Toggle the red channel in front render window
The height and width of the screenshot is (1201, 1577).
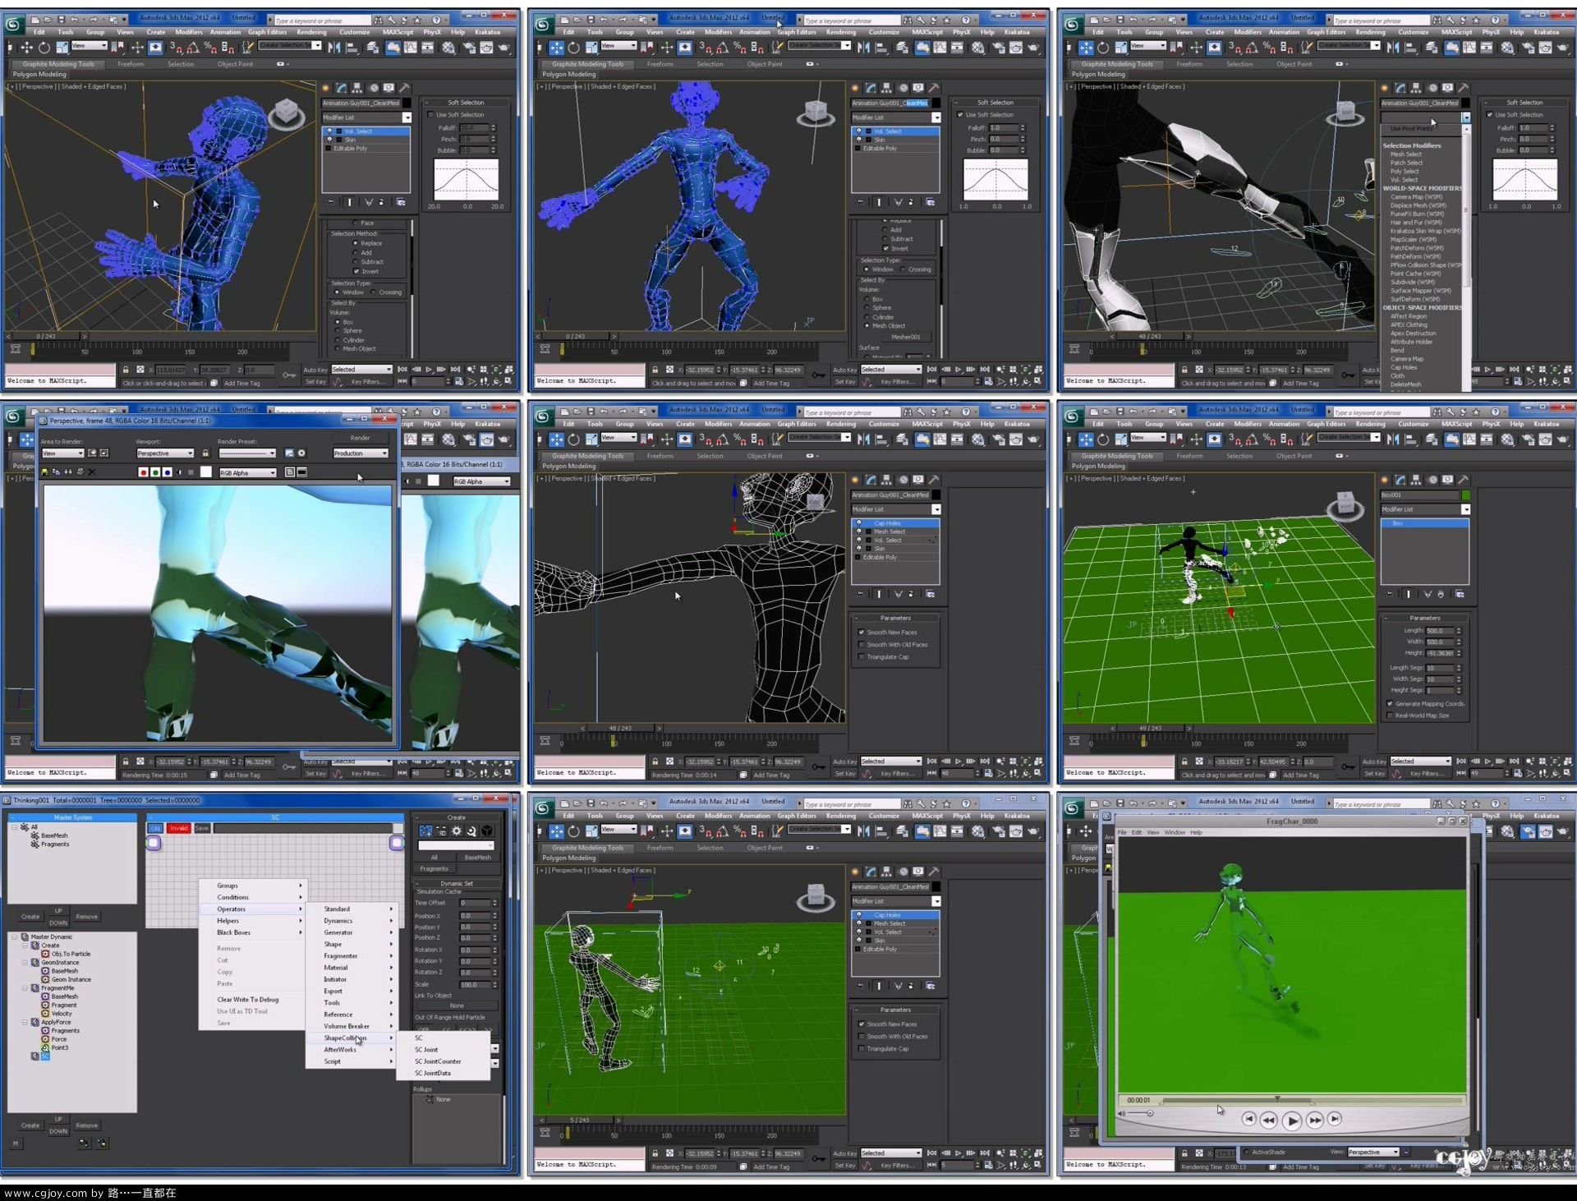click(143, 472)
